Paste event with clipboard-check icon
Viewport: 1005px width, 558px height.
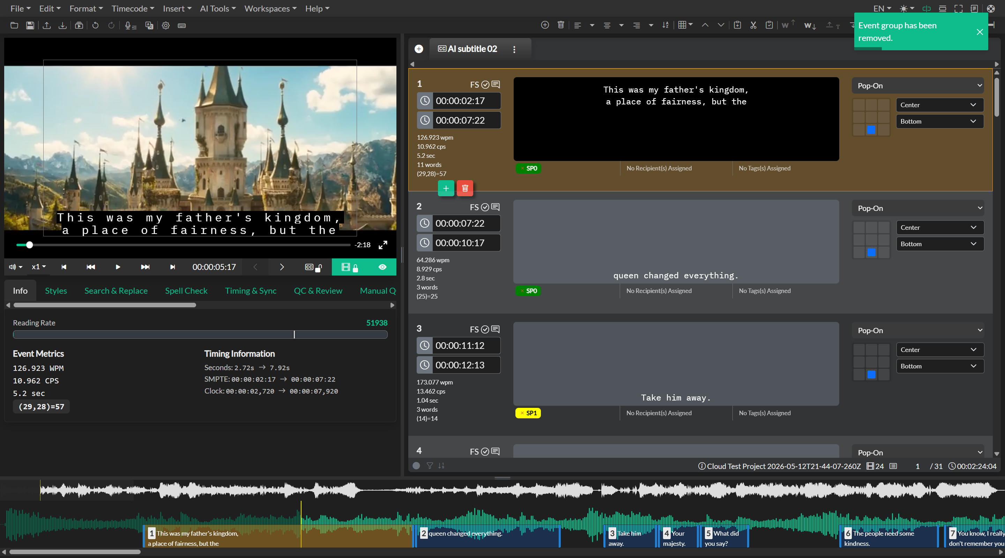769,25
